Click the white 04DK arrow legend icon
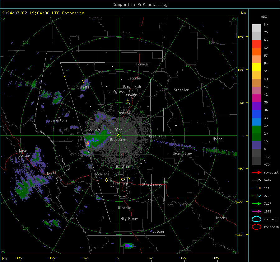The height and width of the screenshot is (262, 280). (256, 180)
